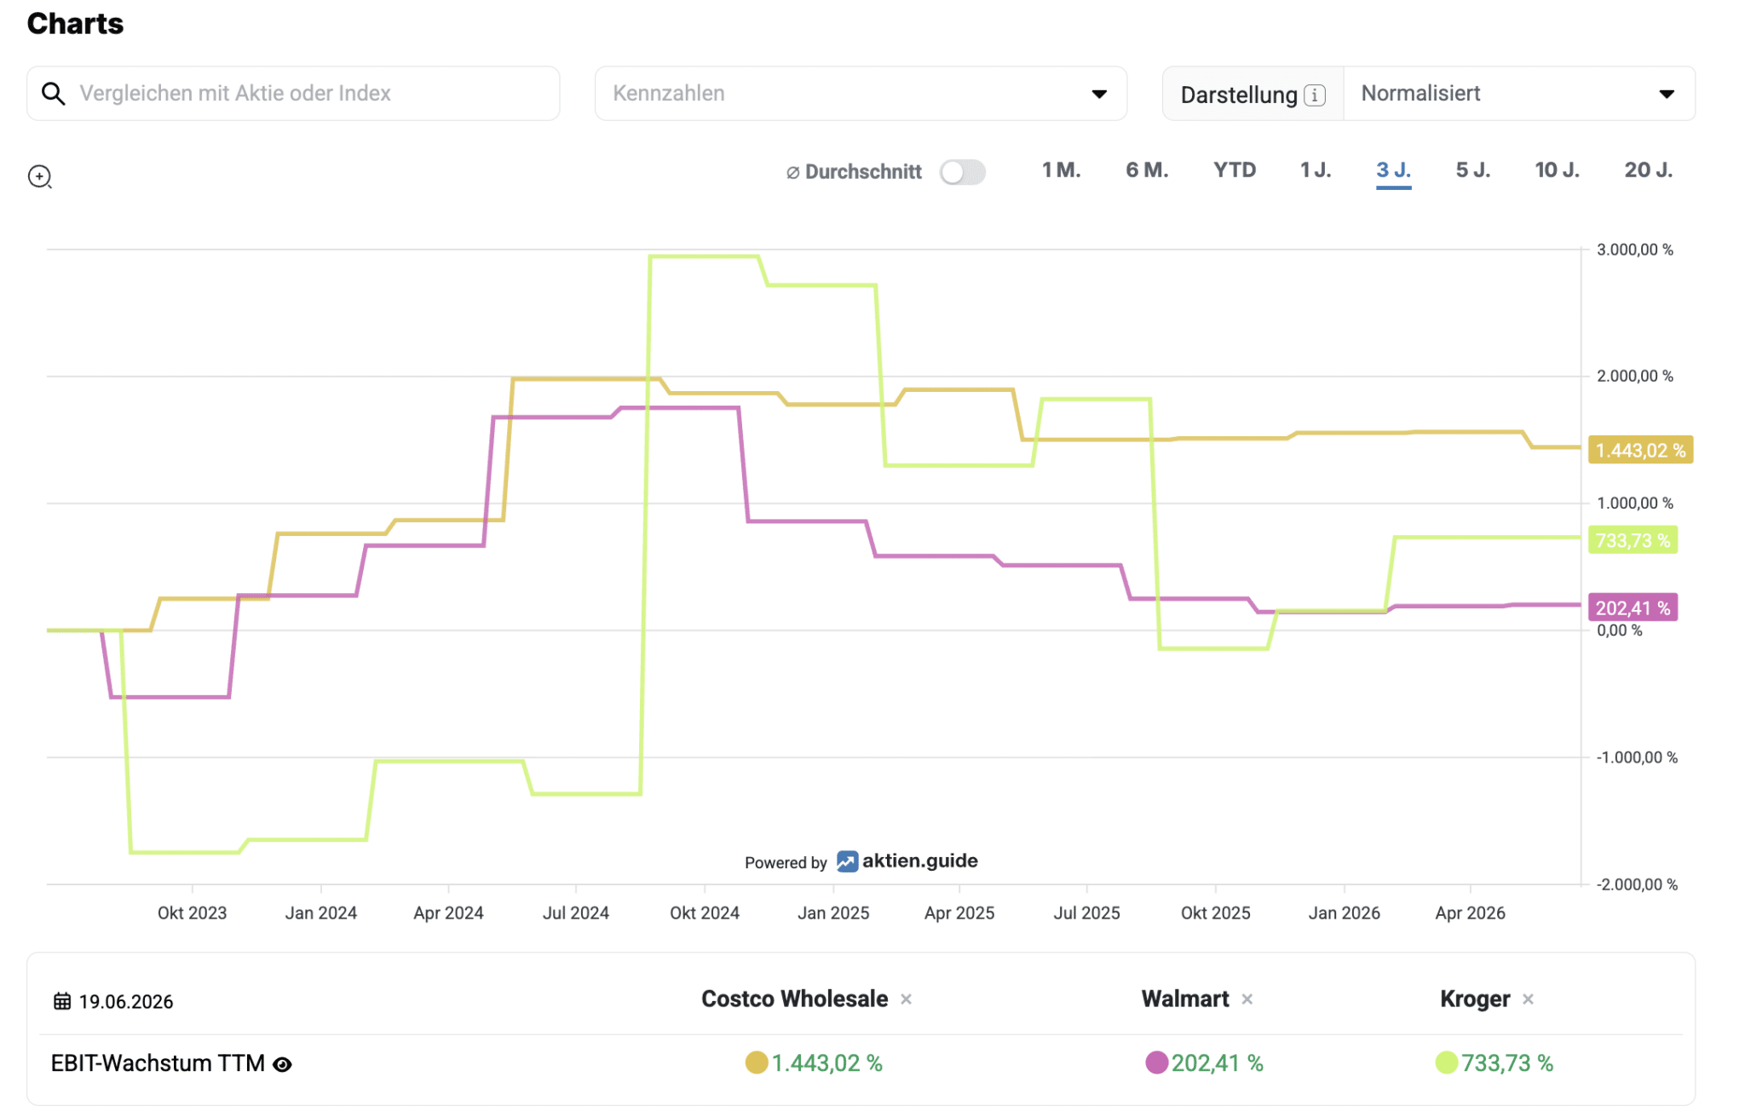The width and height of the screenshot is (1745, 1117).
Task: Click the Durchschnitt label
Action: [863, 172]
